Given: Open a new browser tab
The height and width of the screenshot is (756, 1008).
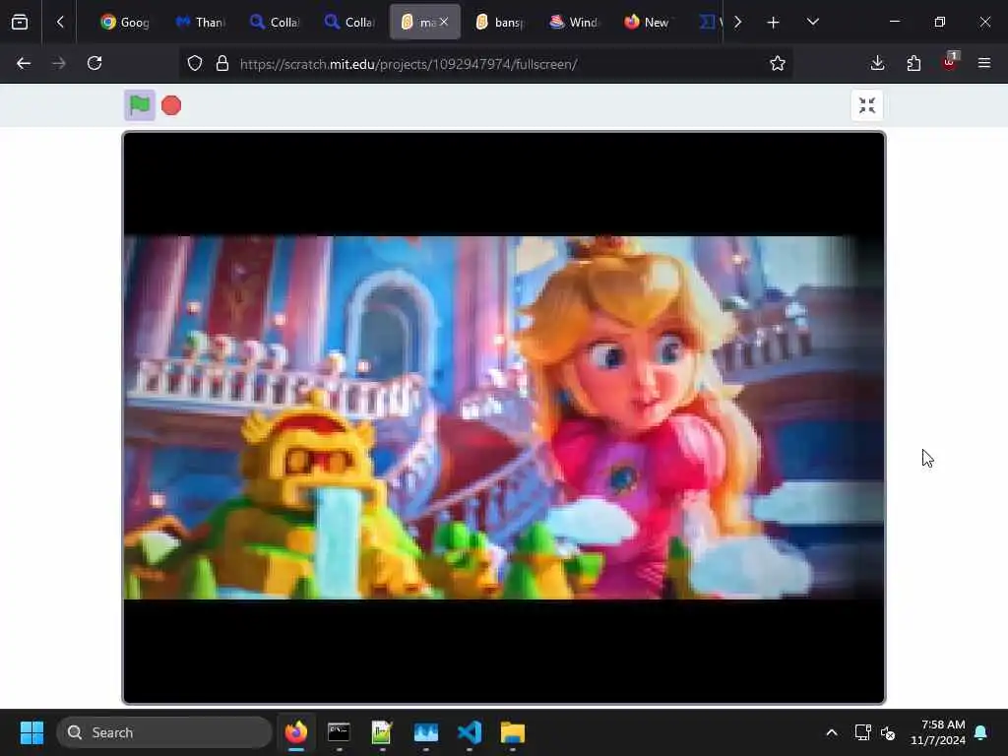Looking at the screenshot, I should click(x=774, y=23).
